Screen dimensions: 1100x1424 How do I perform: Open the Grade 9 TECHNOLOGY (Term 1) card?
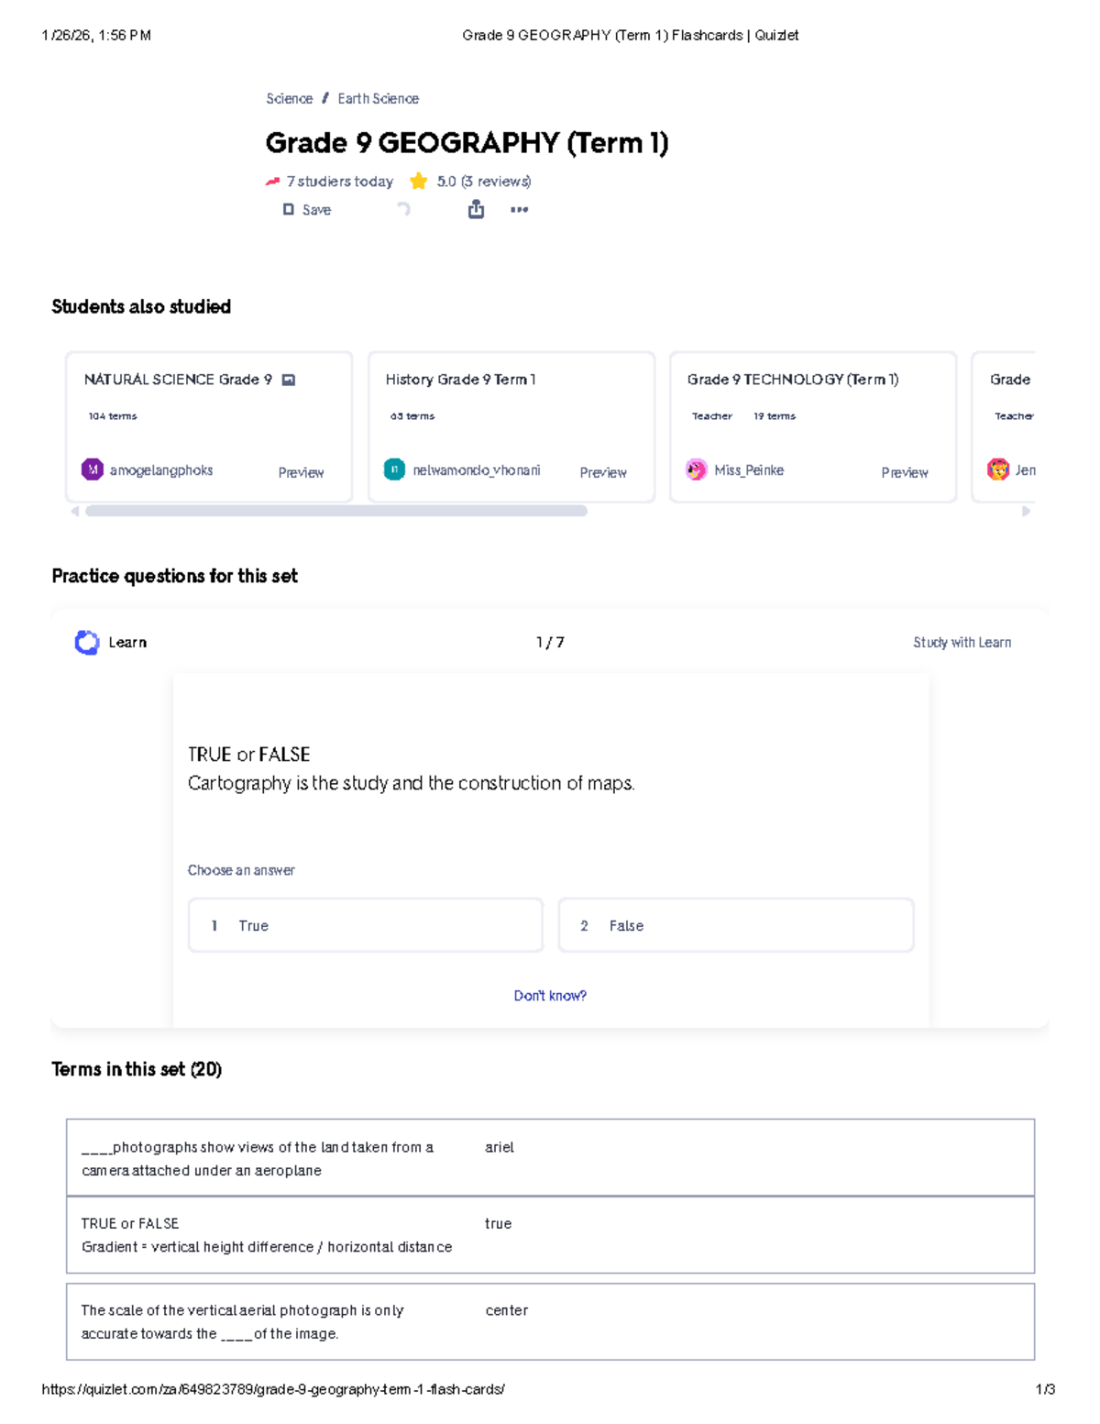[813, 427]
